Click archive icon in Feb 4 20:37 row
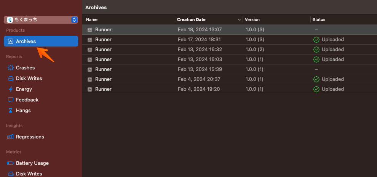This screenshot has height=177, width=377. click(x=90, y=79)
